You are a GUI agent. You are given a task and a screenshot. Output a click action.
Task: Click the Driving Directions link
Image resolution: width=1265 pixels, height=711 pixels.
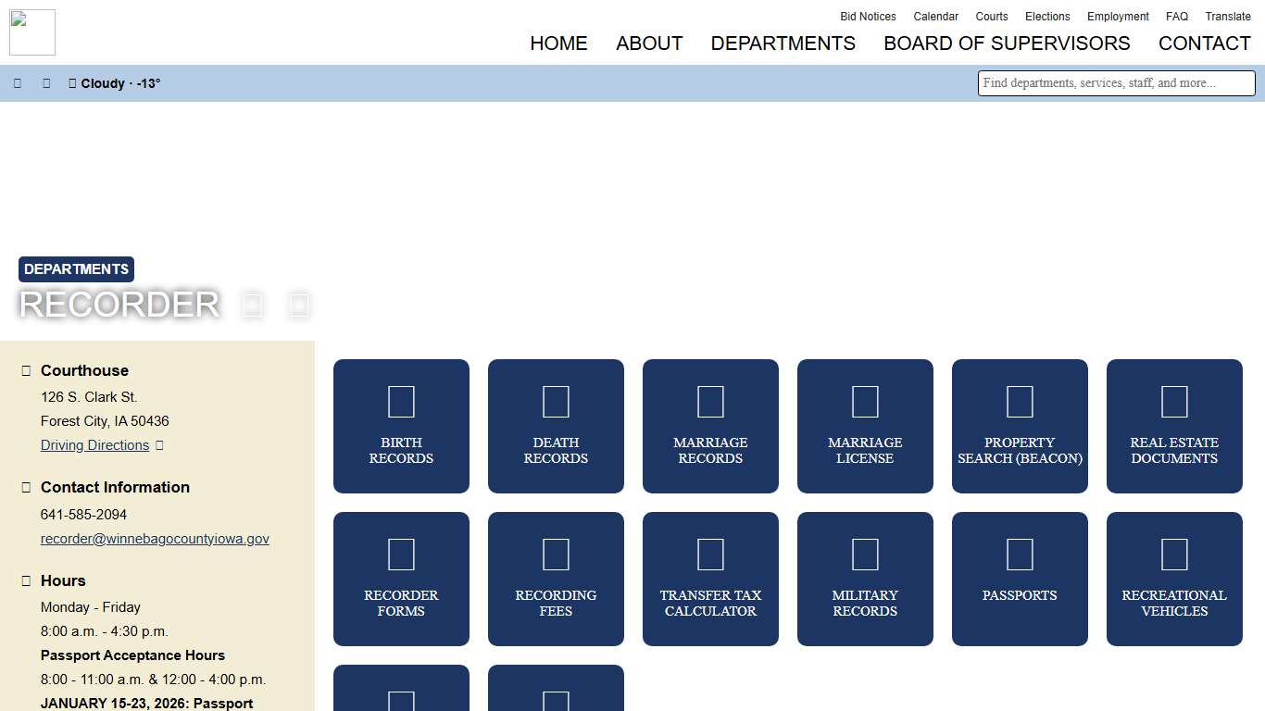(94, 445)
